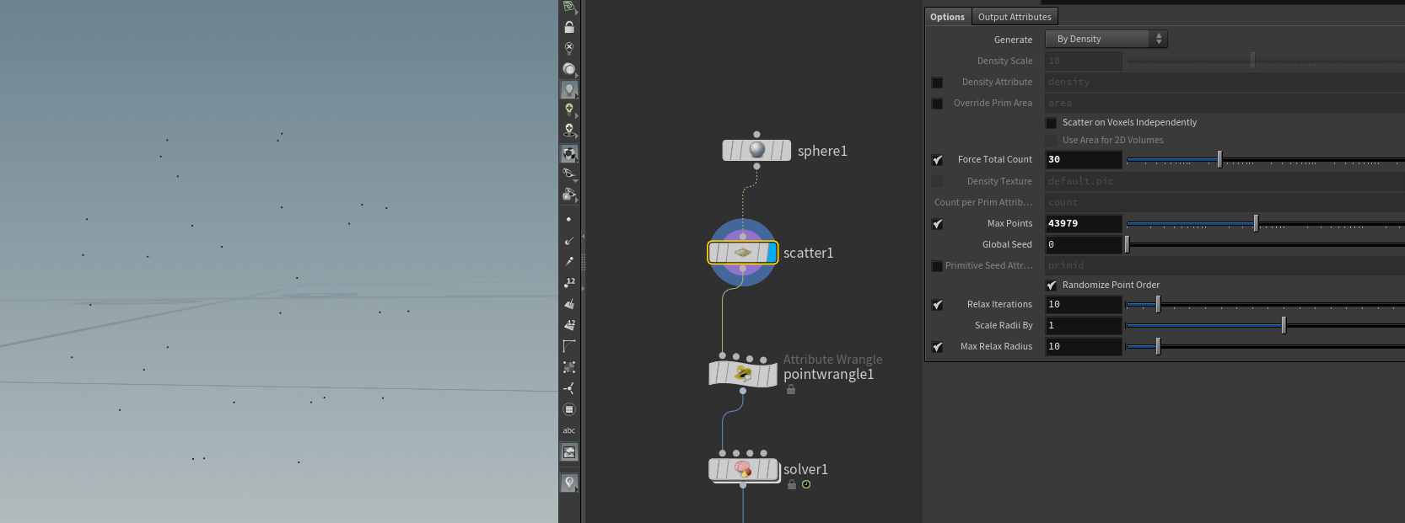This screenshot has width=1405, height=523.
Task: Click the lock badge under pointwrangle1
Action: coord(791,389)
